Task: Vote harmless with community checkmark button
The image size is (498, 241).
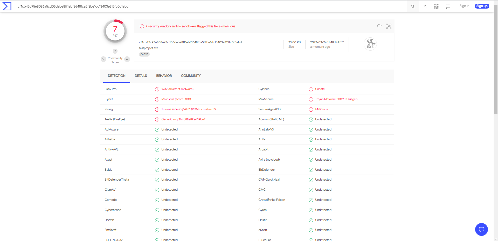Action: [127, 59]
